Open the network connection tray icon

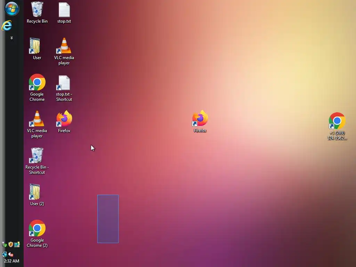(4, 254)
